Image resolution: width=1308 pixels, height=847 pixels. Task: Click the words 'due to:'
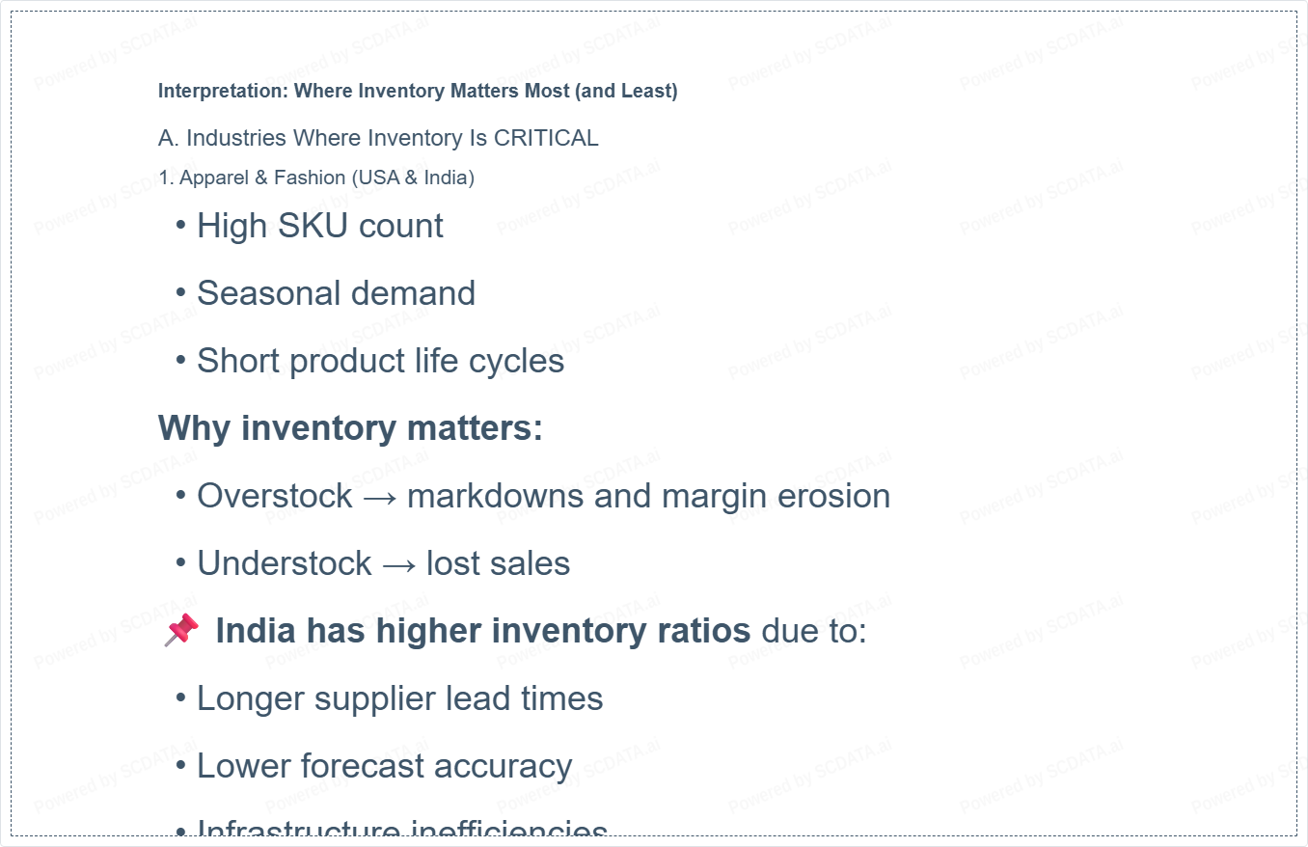(x=814, y=631)
